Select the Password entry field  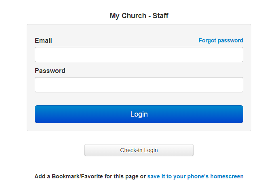139,85
